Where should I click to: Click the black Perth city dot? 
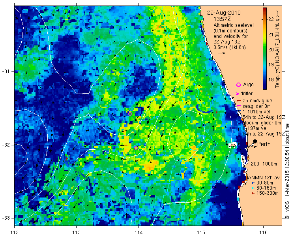click(x=255, y=141)
